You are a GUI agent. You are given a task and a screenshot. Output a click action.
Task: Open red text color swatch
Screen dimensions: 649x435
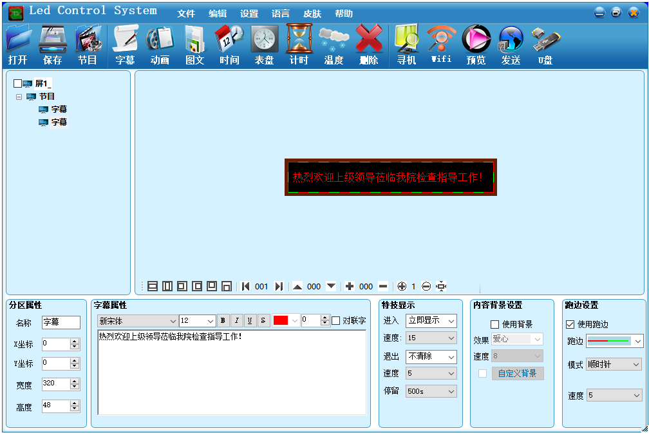pos(281,321)
